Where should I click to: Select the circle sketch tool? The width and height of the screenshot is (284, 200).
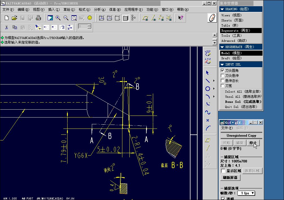[208, 89]
